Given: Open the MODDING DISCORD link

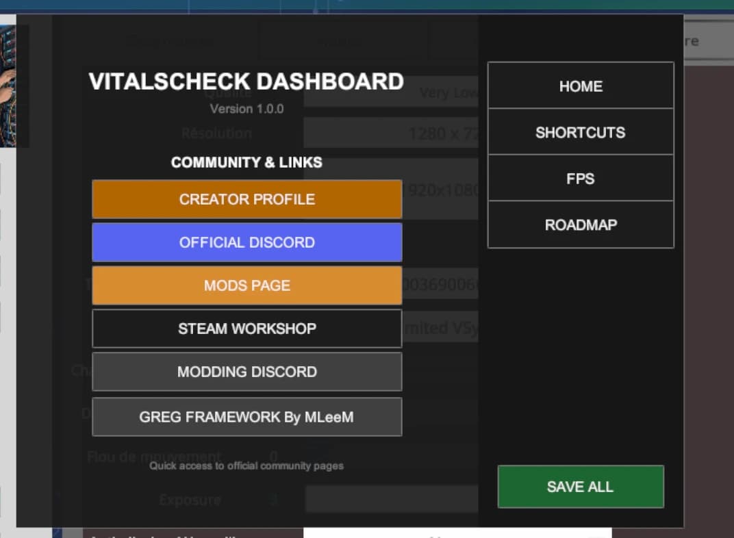Looking at the screenshot, I should coord(247,372).
